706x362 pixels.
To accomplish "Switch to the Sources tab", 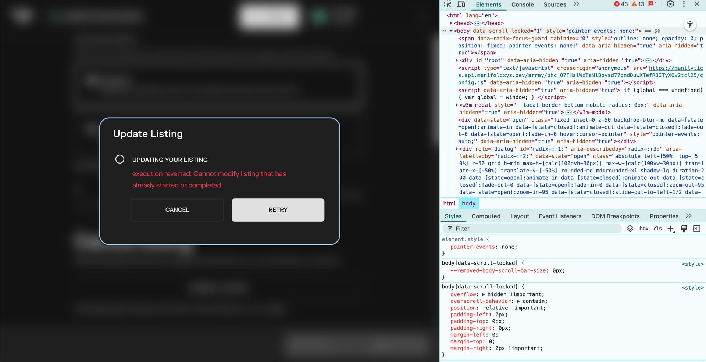I will point(555,4).
